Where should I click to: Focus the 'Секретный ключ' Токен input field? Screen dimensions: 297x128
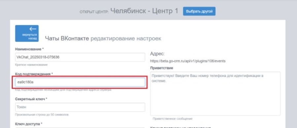pos(80,107)
